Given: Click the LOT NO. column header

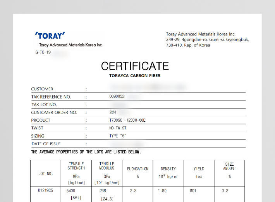Looking at the screenshot, I should pos(46,174).
